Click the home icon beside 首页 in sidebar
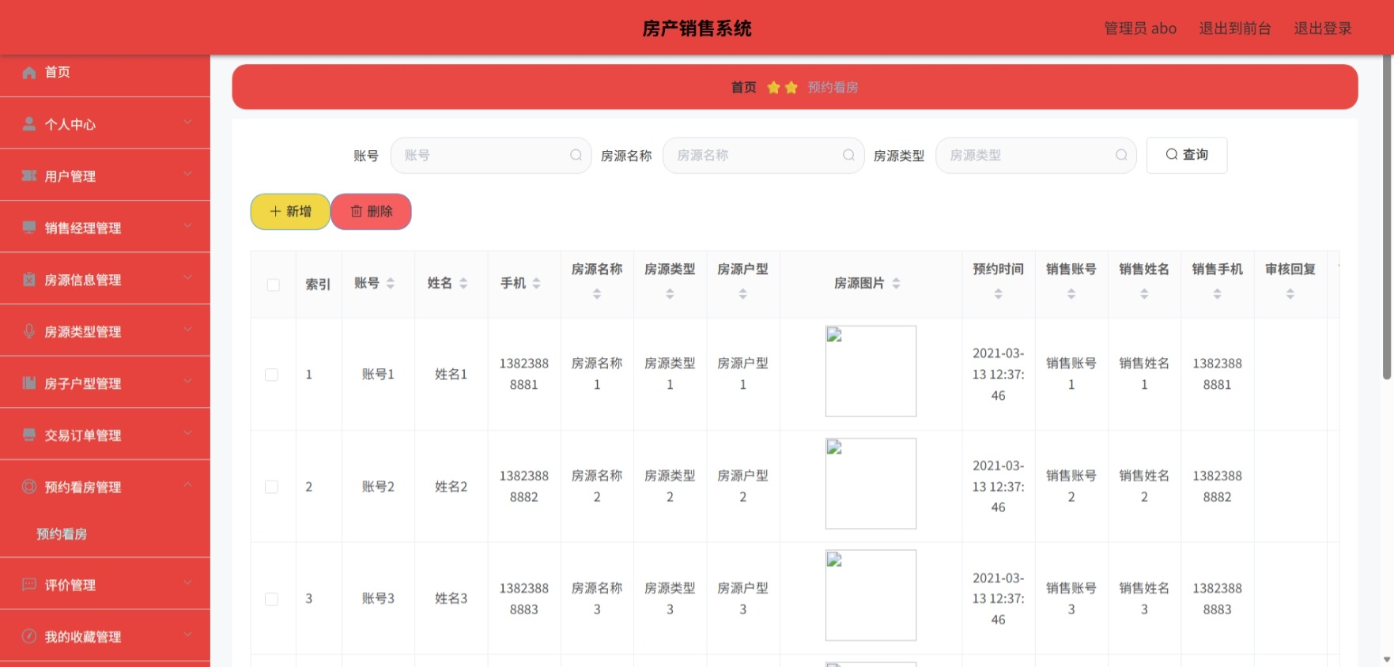1394x667 pixels. 29,73
